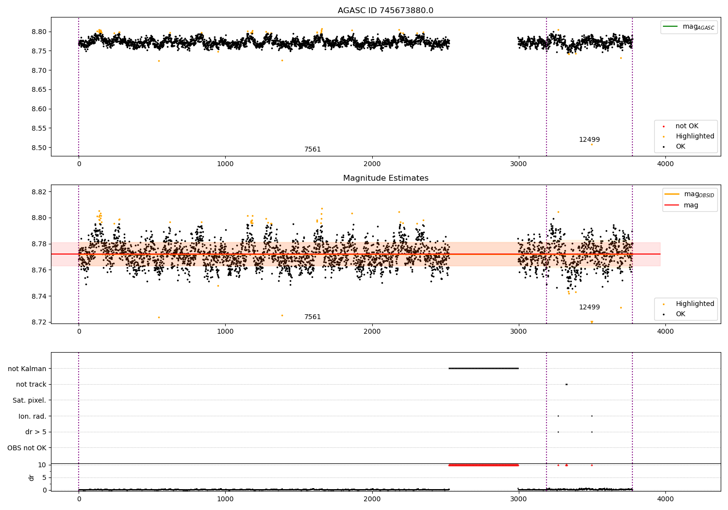
Task: Click the red 'mag' legend line in middle plot
Action: (x=672, y=205)
